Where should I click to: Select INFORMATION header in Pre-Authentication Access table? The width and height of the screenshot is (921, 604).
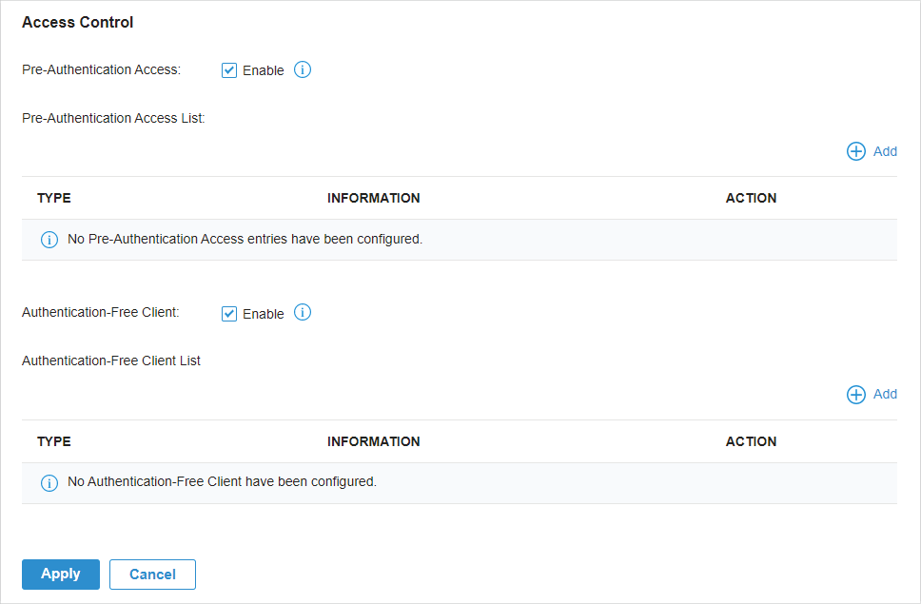pos(374,198)
